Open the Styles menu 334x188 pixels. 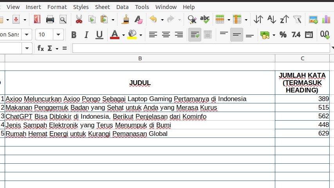81,7
